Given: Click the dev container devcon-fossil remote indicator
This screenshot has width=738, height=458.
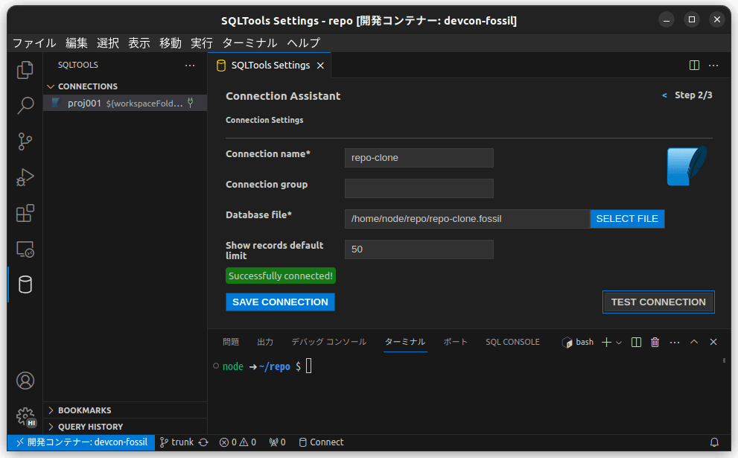Looking at the screenshot, I should (81, 442).
